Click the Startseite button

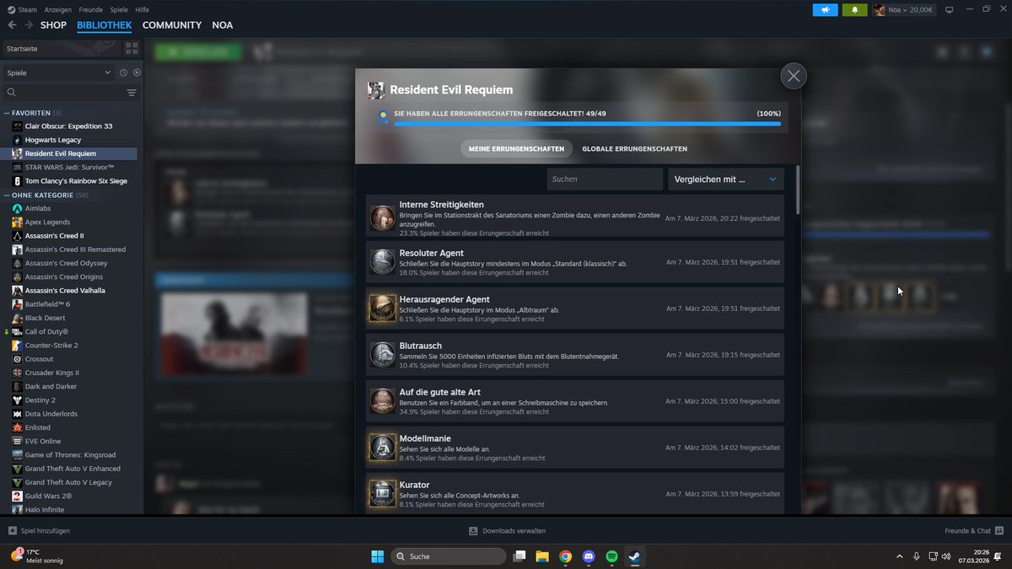pos(62,48)
